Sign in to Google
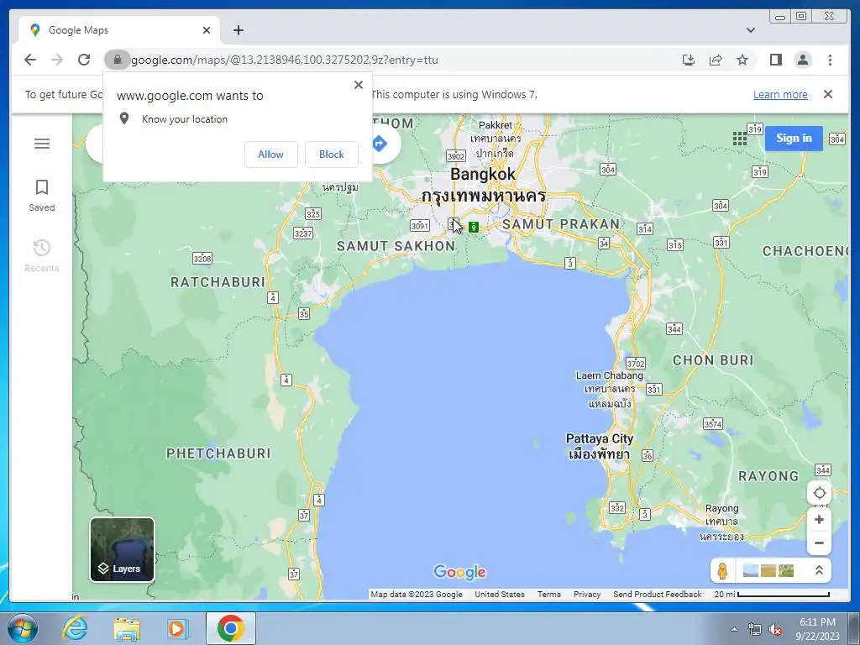Image resolution: width=860 pixels, height=645 pixels. pos(794,139)
